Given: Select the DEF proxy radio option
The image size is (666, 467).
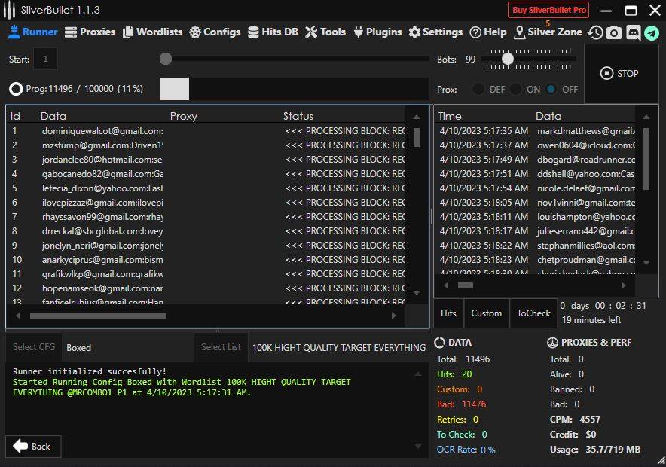Looking at the screenshot, I should point(479,89).
